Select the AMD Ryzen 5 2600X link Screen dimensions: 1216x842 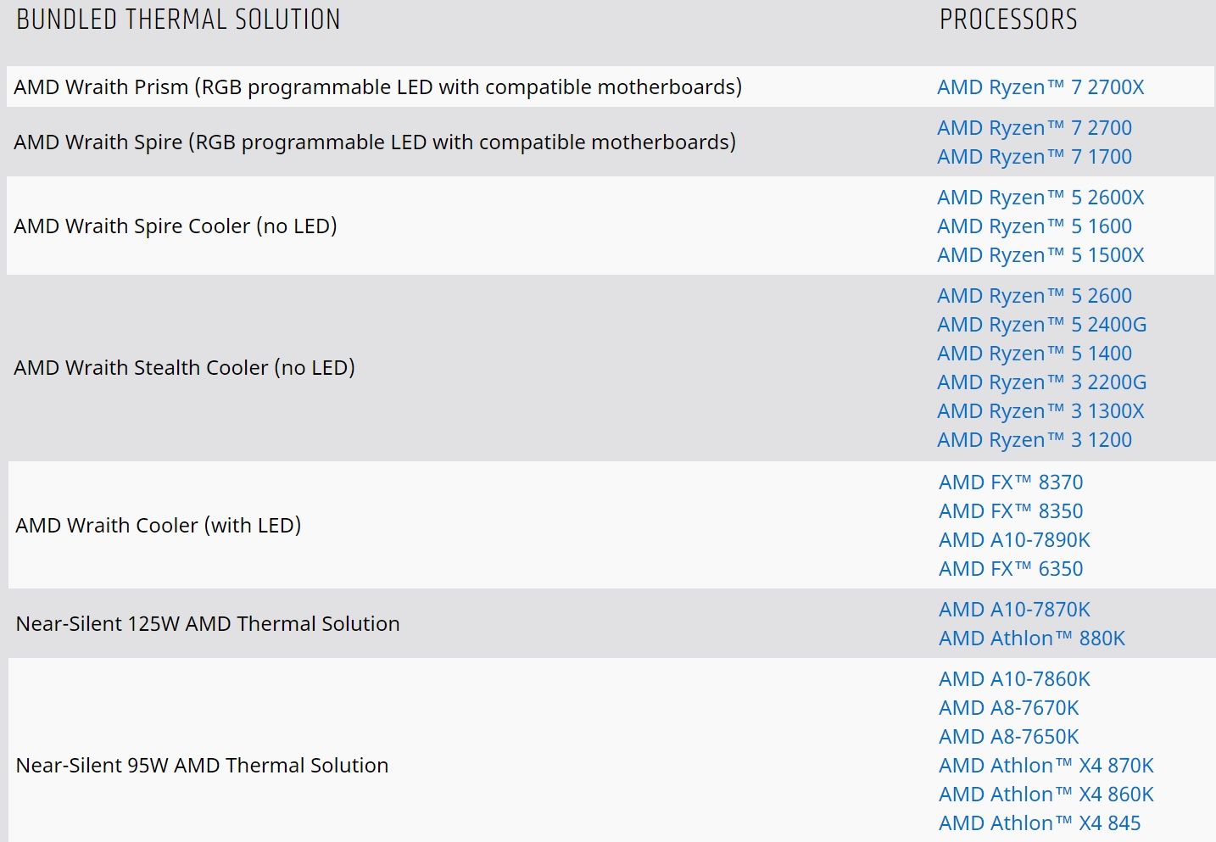point(1040,198)
